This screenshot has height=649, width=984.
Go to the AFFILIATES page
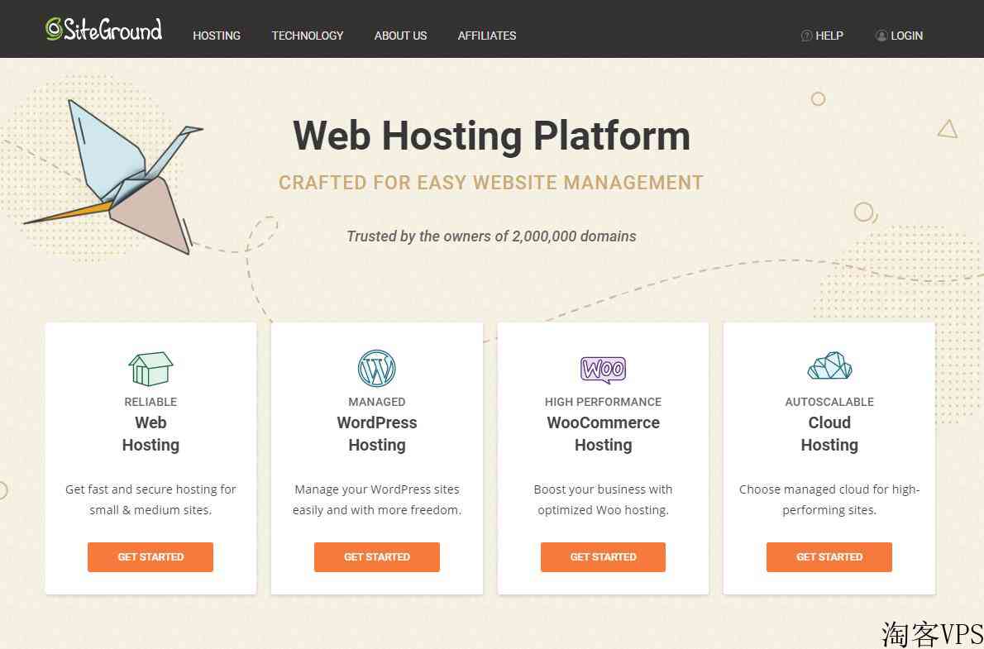click(x=487, y=36)
